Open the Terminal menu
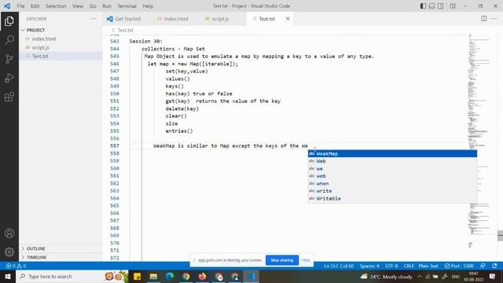Image resolution: width=503 pixels, height=283 pixels. pyautogui.click(x=127, y=6)
